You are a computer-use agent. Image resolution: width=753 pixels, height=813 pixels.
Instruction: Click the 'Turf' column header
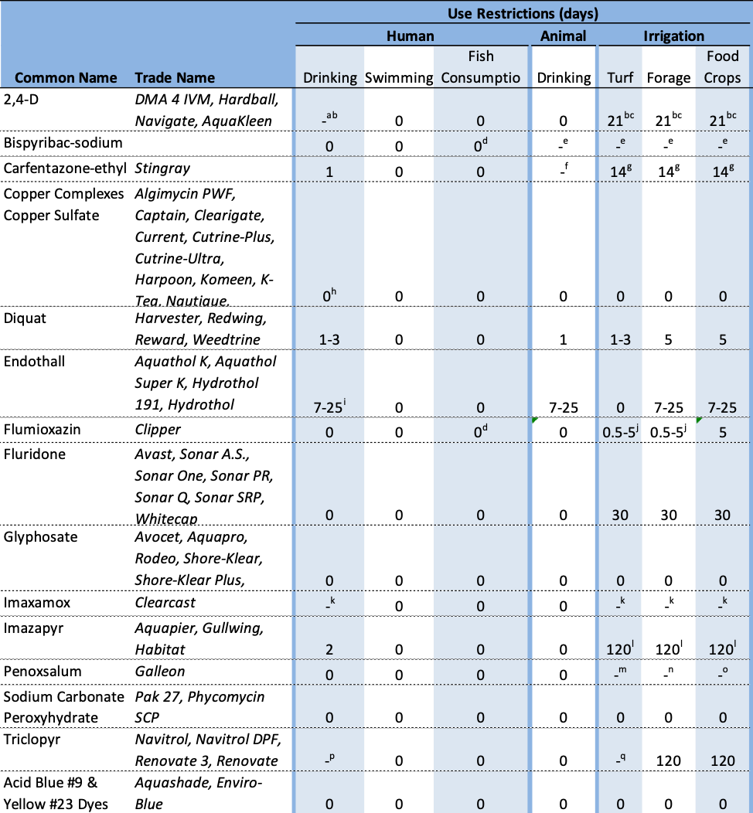click(x=620, y=78)
